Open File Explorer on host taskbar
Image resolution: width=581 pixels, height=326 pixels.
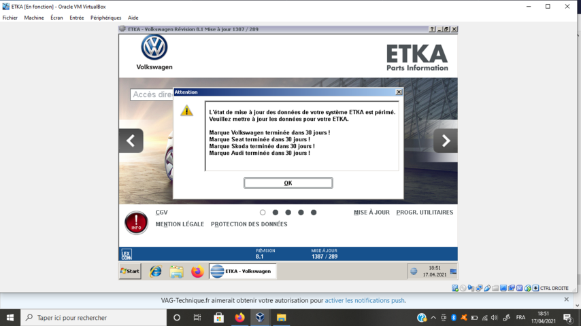(x=281, y=317)
